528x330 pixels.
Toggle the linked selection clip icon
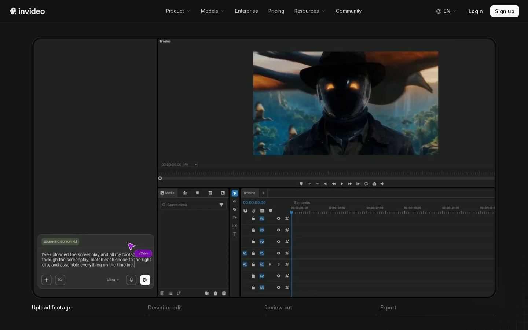click(x=254, y=211)
